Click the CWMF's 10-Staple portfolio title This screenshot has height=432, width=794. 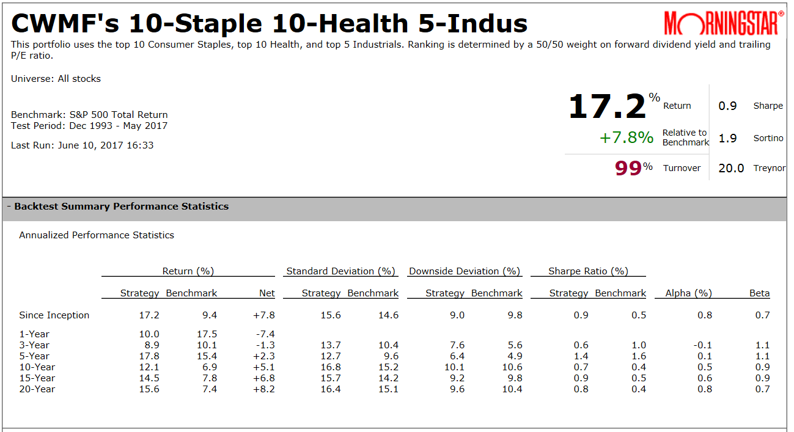tap(270, 24)
